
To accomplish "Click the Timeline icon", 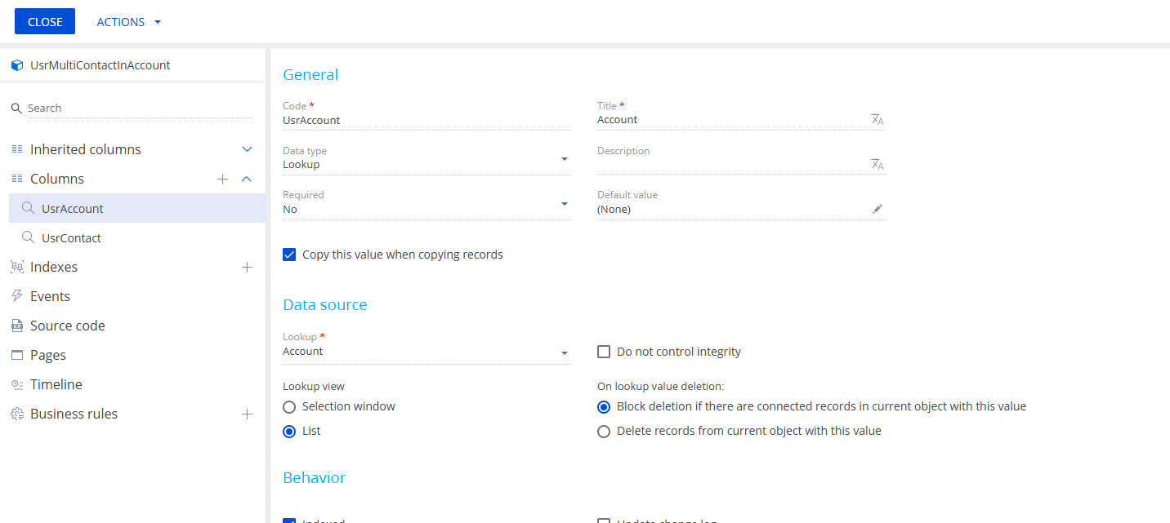I will tap(16, 384).
